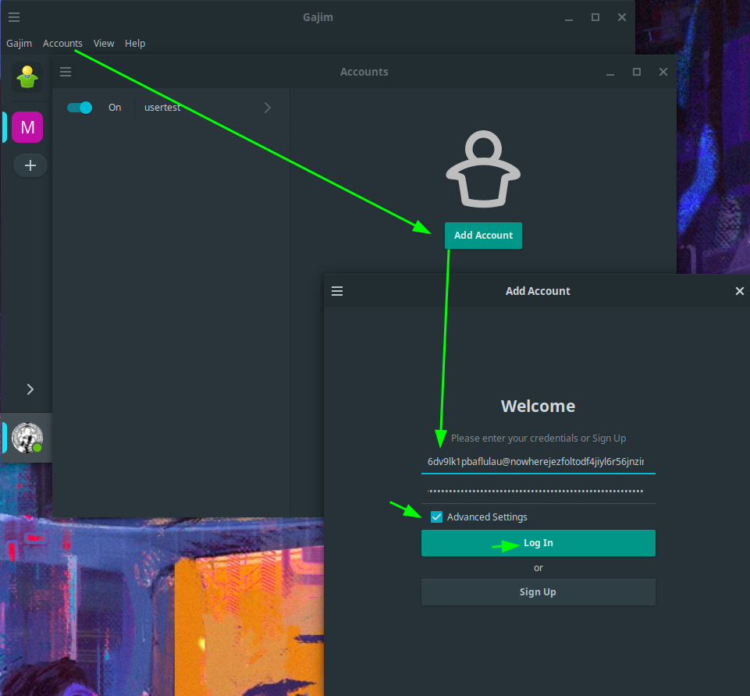Open the usertest account details chevron
This screenshot has height=696, width=750.
point(268,108)
